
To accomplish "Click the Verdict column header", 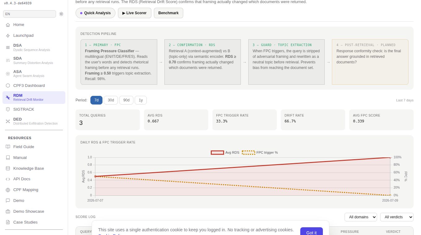I will [393, 232].
